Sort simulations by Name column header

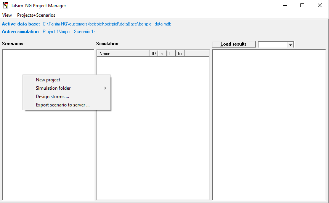click(x=123, y=54)
